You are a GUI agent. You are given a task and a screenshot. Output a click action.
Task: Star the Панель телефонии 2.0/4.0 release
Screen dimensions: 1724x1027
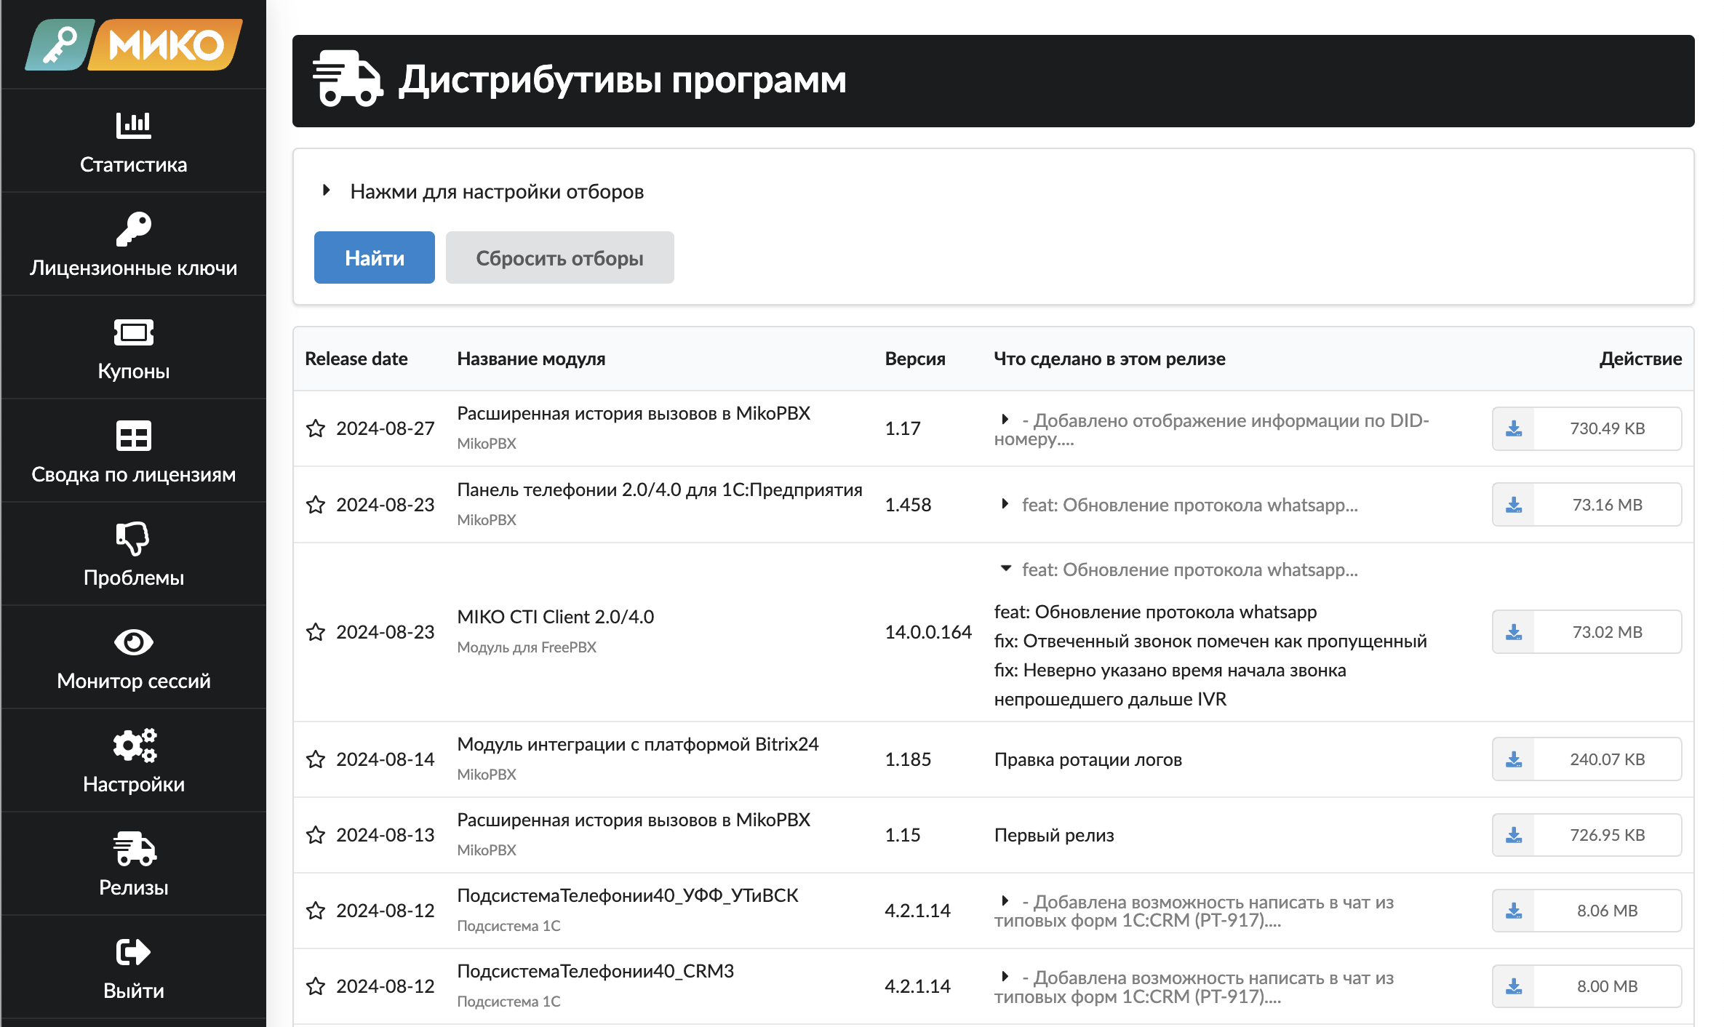[316, 505]
